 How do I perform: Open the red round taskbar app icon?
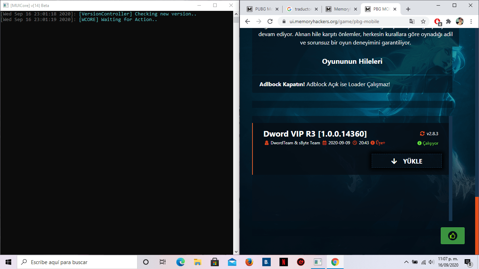(x=301, y=262)
